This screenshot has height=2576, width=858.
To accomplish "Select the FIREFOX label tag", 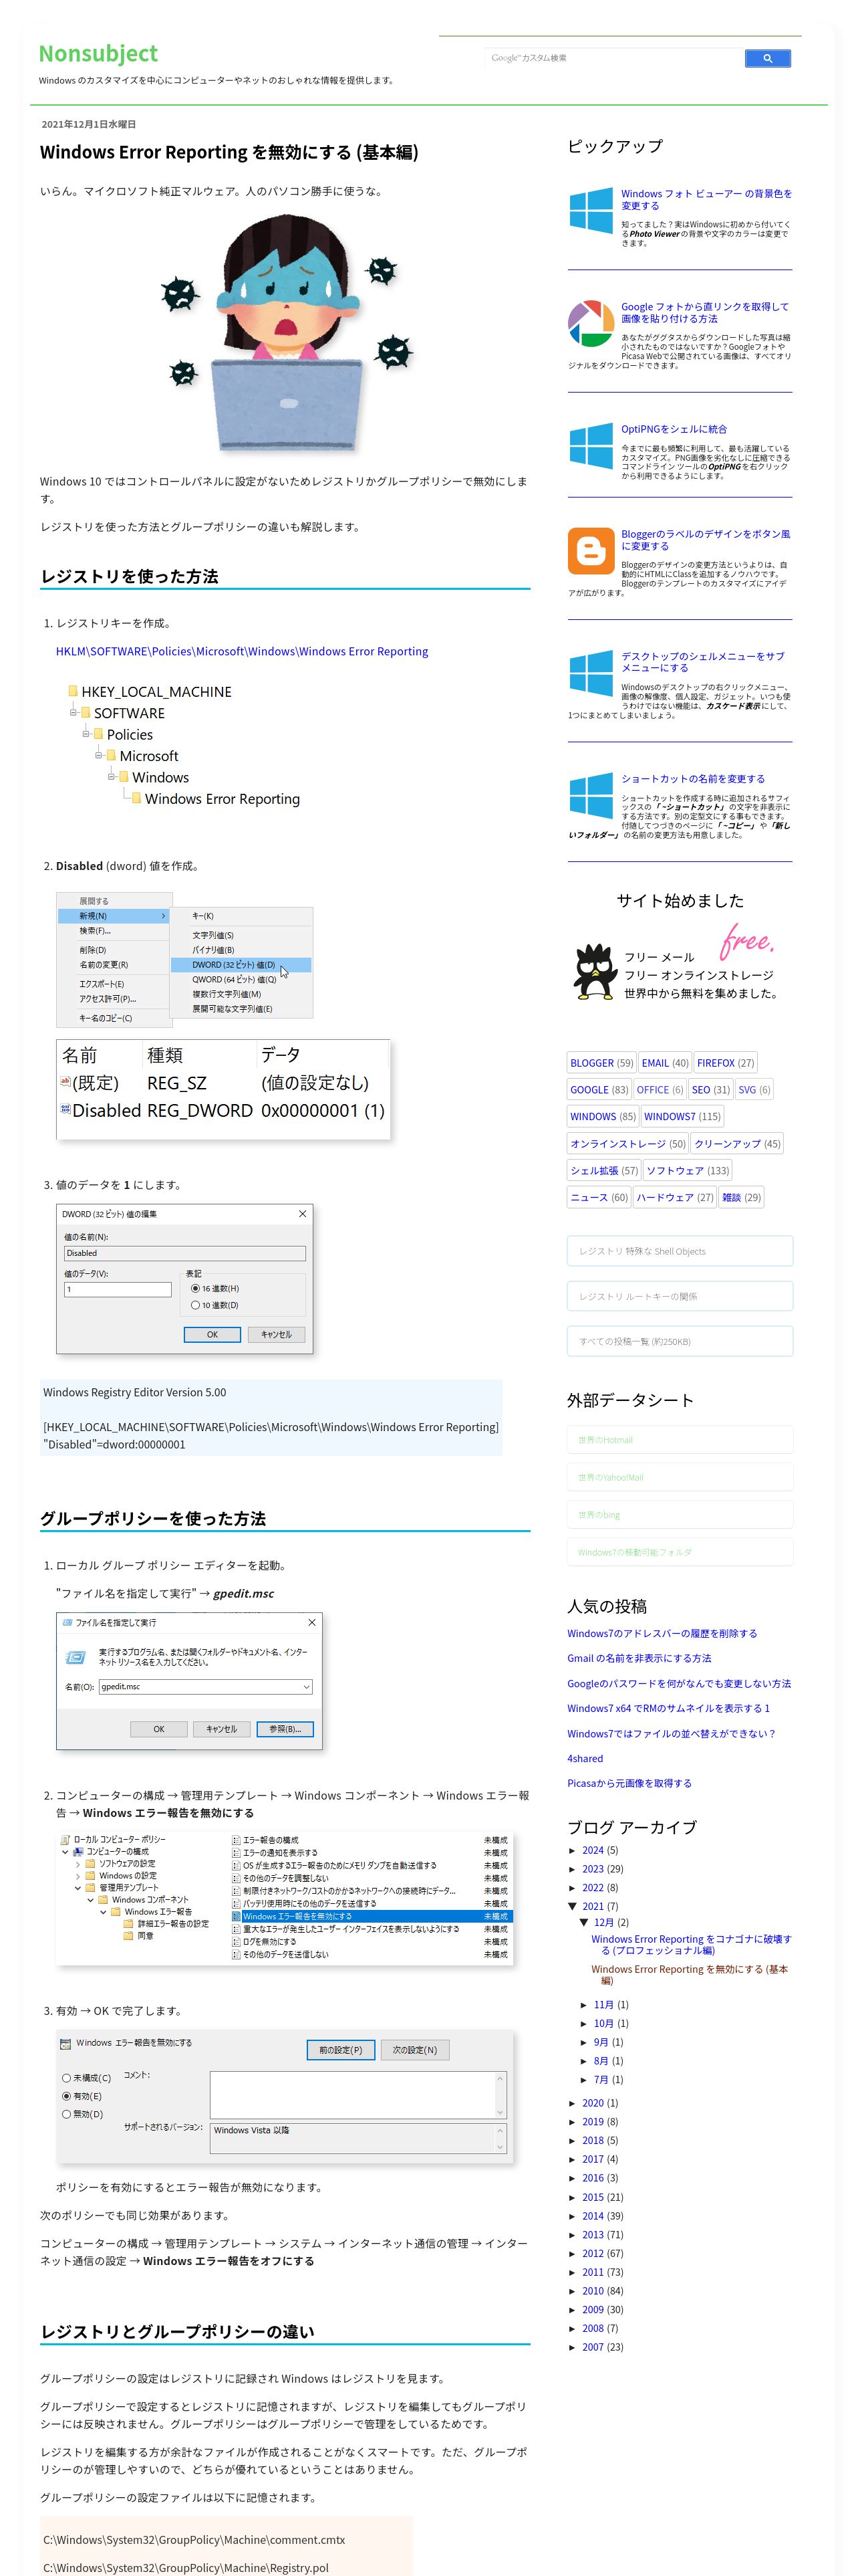I will 725,1063.
